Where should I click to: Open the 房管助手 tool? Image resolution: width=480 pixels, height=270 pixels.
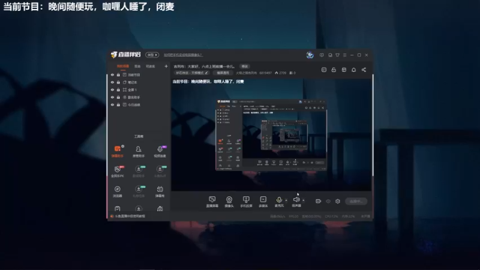pos(139,151)
